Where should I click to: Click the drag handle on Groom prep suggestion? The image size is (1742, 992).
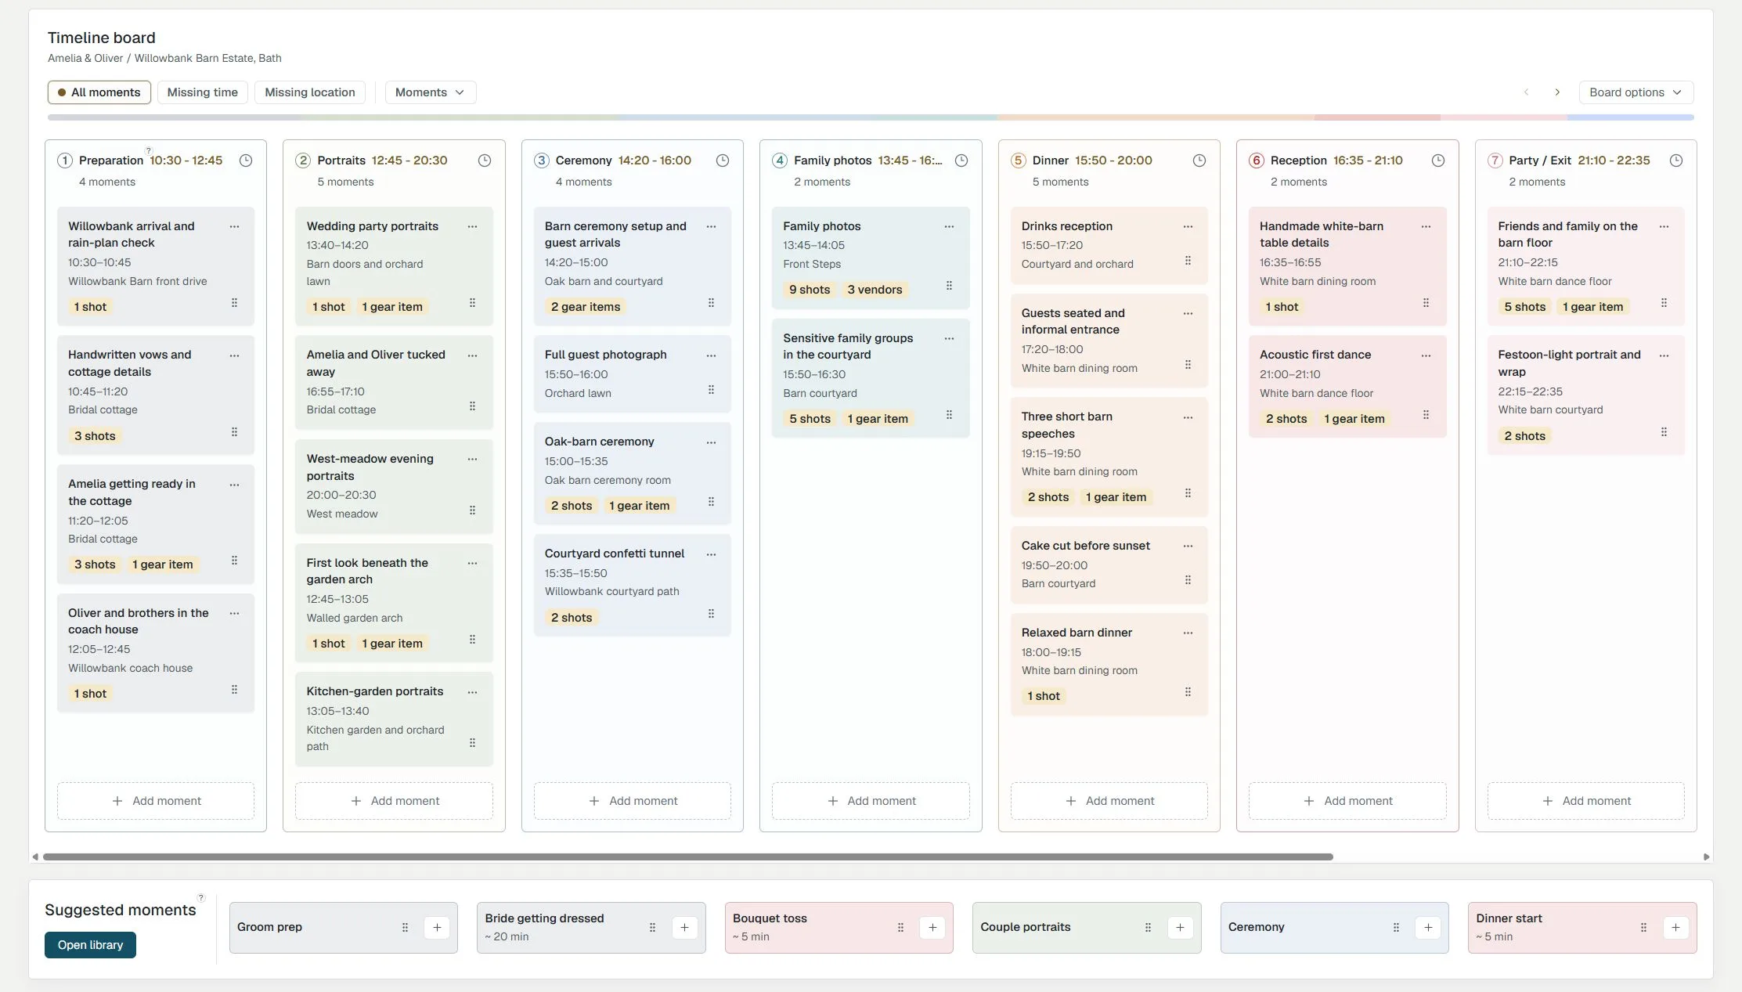tap(405, 928)
